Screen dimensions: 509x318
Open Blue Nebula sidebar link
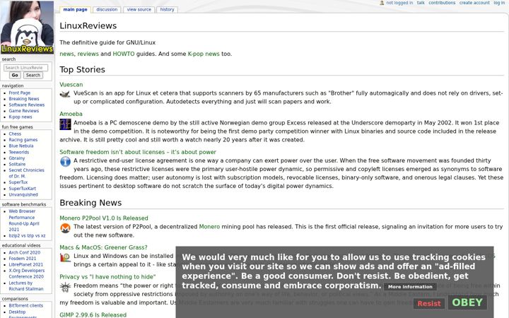point(21,146)
